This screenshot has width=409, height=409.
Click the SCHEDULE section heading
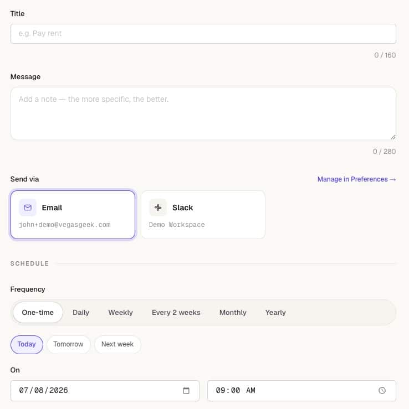(x=29, y=263)
